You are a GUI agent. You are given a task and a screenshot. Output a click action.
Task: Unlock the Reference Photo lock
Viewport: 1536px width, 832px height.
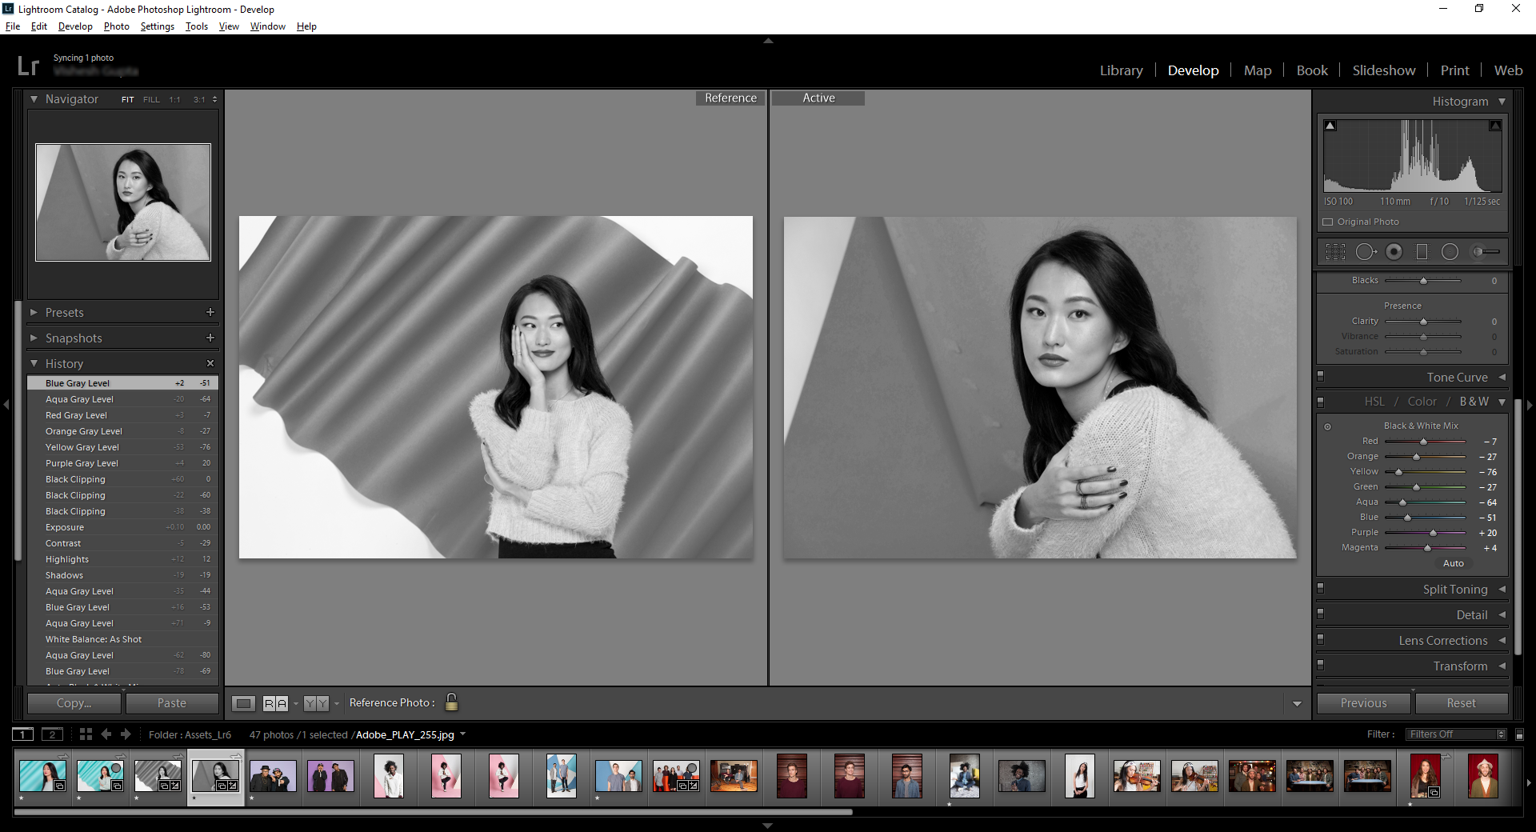450,702
